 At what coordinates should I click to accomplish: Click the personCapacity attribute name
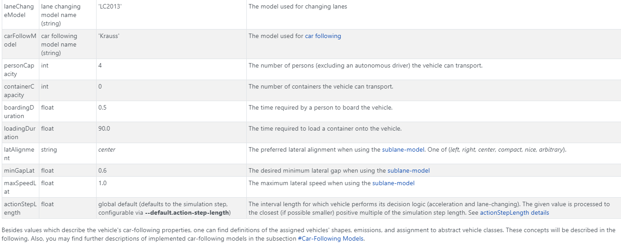click(19, 70)
